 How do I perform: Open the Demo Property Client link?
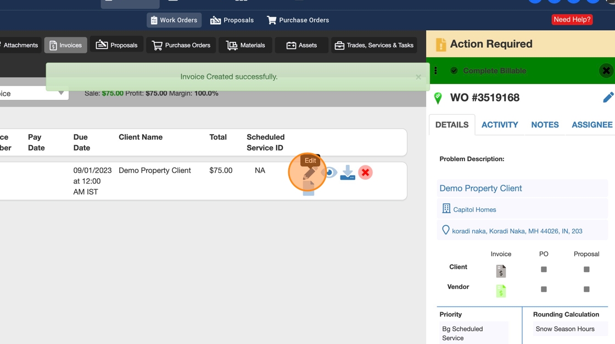coord(480,188)
